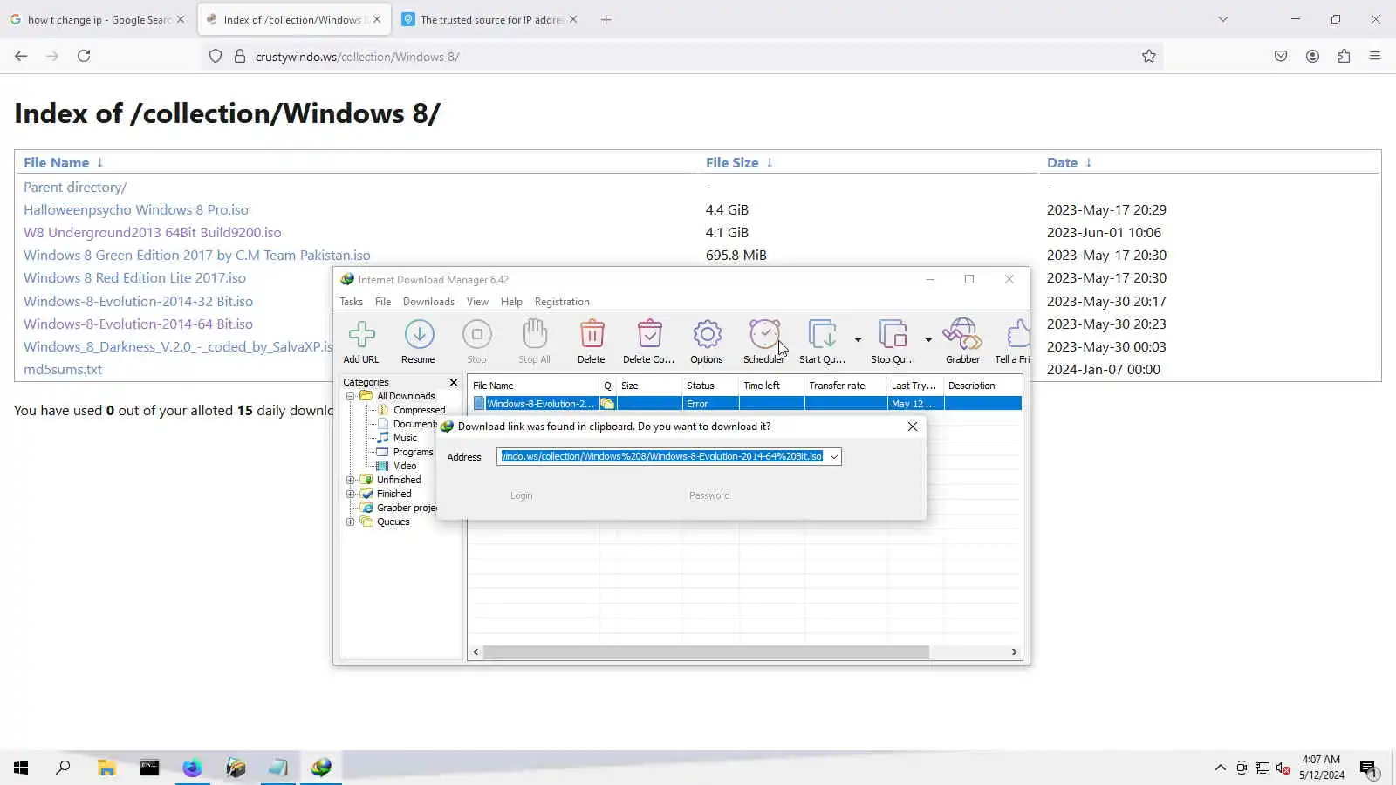The image size is (1396, 785).
Task: Expand the Unfinished category
Action: pyautogui.click(x=351, y=480)
